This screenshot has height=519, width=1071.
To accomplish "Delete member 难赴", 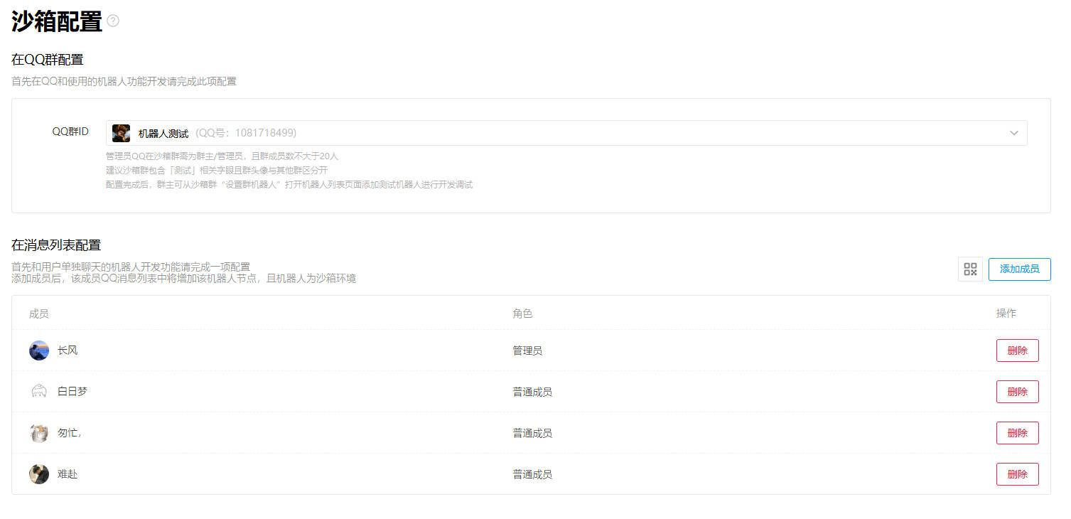I will coord(1017,474).
